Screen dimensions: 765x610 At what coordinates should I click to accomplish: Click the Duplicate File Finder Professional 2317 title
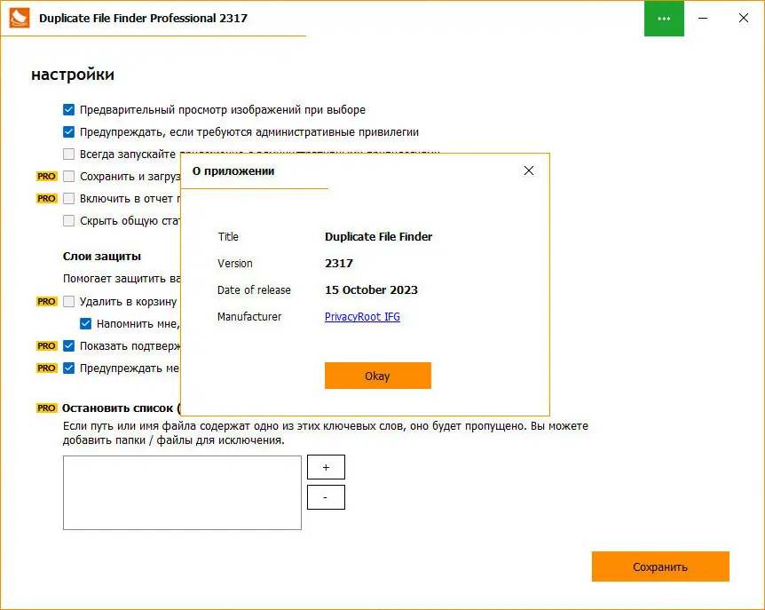point(143,18)
